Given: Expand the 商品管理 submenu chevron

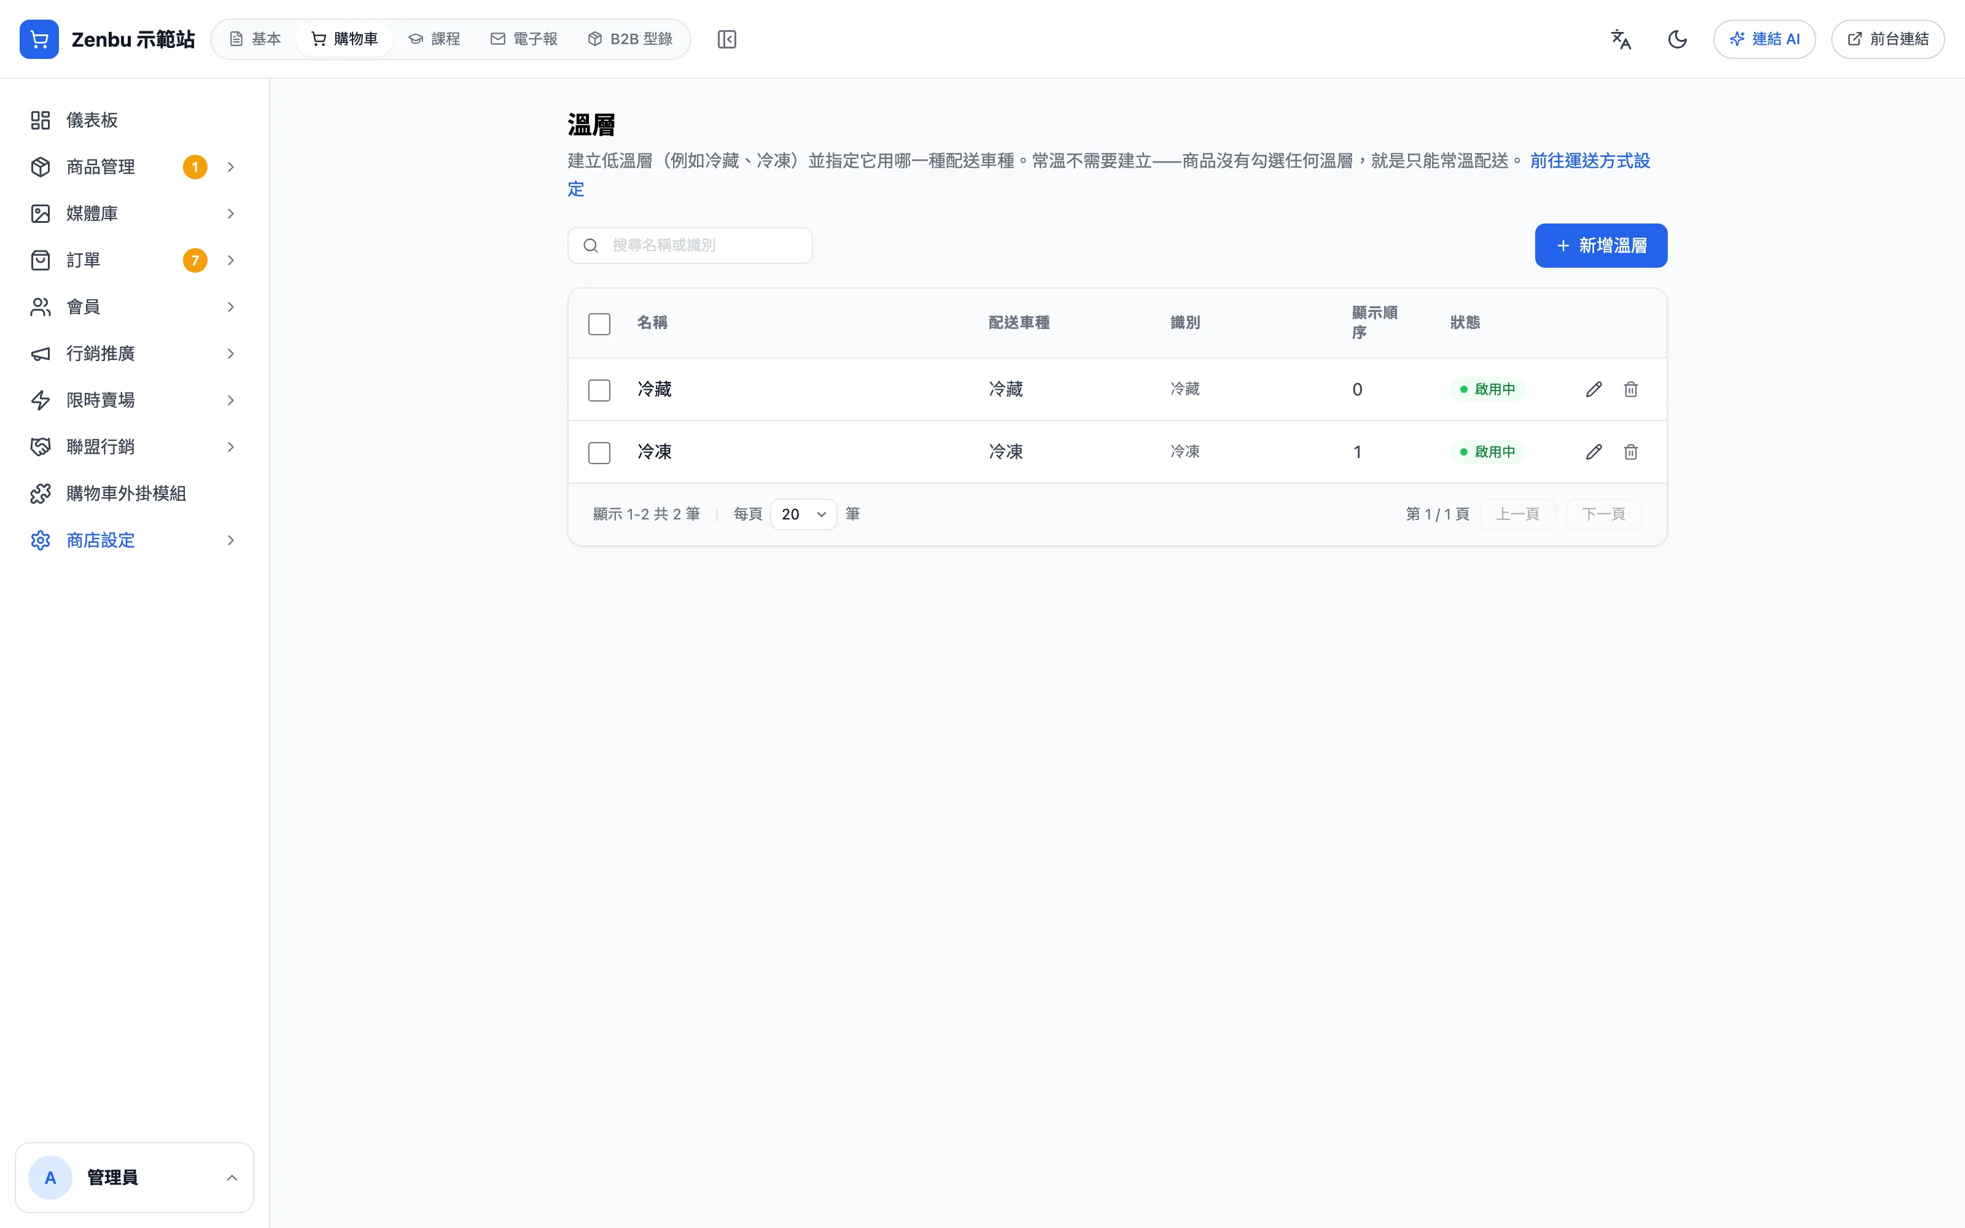Looking at the screenshot, I should (x=231, y=166).
